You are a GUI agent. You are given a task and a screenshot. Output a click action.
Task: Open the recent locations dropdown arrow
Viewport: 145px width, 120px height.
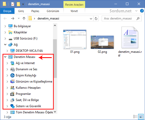pyautogui.click(x=19, y=18)
